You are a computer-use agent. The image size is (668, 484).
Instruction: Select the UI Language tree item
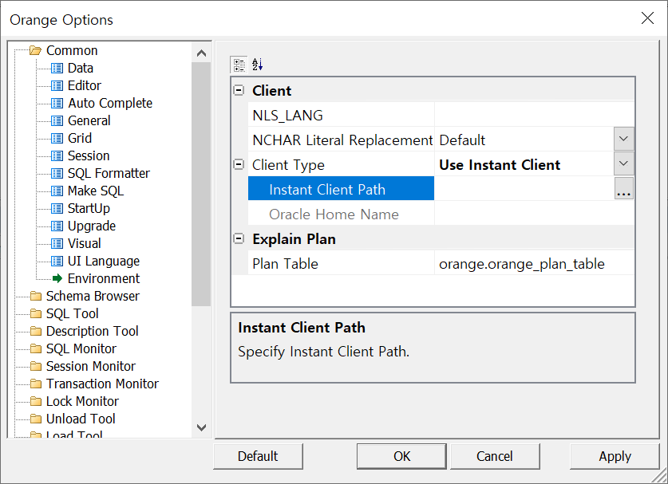pyautogui.click(x=104, y=261)
